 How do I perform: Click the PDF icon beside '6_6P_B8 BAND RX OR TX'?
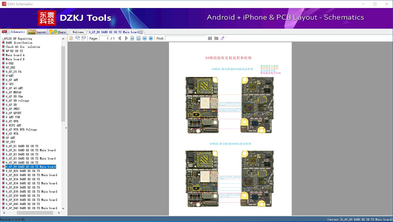coord(3,163)
